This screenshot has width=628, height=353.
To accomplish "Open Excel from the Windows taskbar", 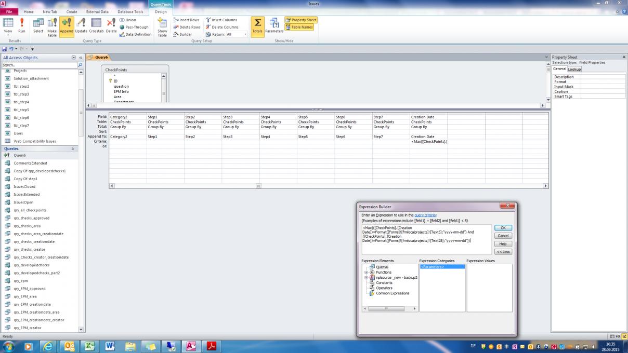I will click(x=89, y=346).
